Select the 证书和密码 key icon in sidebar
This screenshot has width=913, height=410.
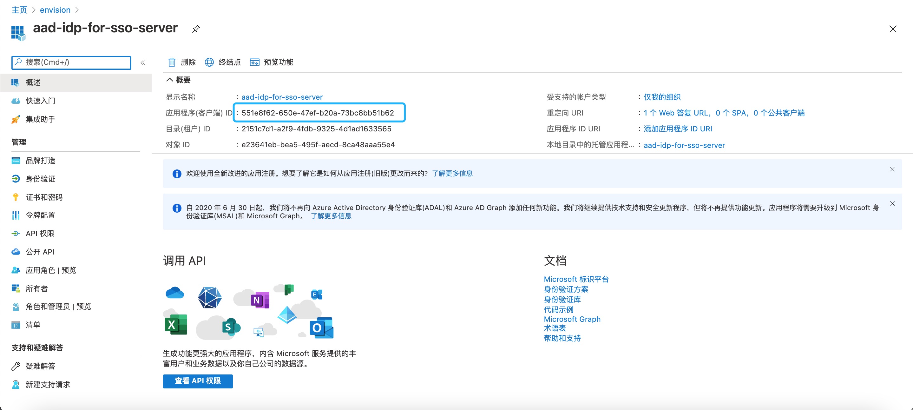pos(16,197)
